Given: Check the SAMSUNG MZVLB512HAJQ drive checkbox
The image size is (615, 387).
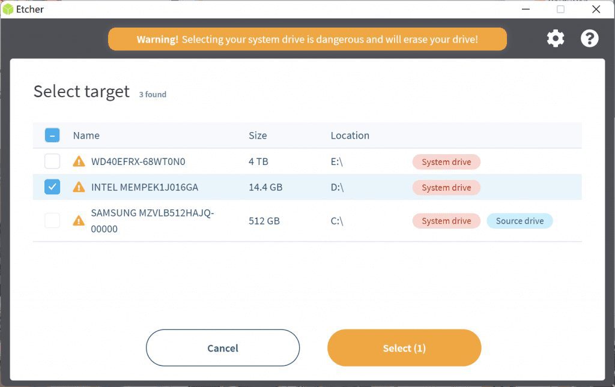Looking at the screenshot, I should (x=52, y=221).
